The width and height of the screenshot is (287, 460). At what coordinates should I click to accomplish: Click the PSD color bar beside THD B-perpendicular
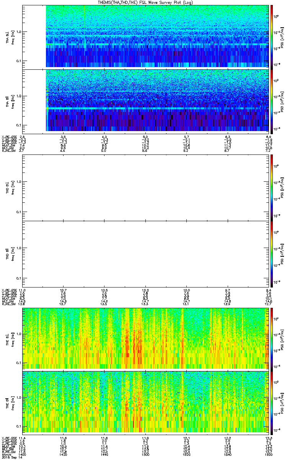pyautogui.click(x=272, y=187)
